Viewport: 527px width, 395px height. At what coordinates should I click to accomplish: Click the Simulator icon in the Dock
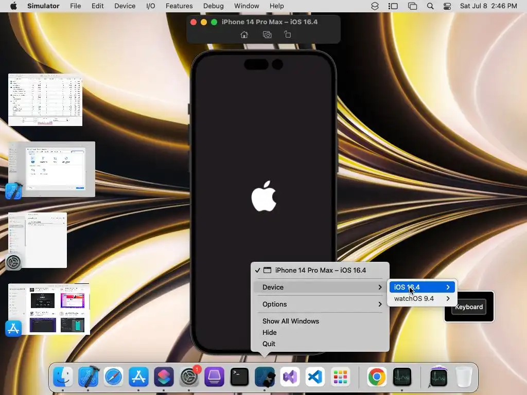click(265, 377)
